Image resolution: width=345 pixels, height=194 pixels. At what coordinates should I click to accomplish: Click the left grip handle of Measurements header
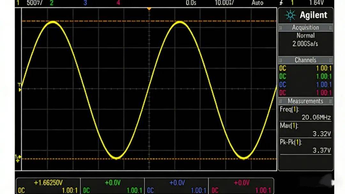pos(280,101)
